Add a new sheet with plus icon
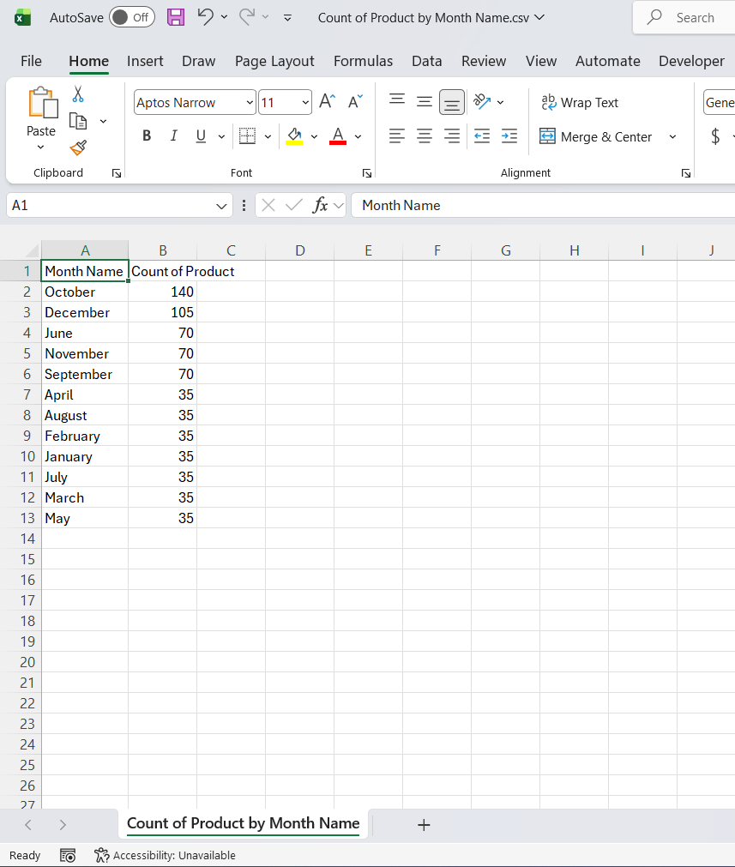Image resolution: width=735 pixels, height=867 pixels. [x=424, y=825]
